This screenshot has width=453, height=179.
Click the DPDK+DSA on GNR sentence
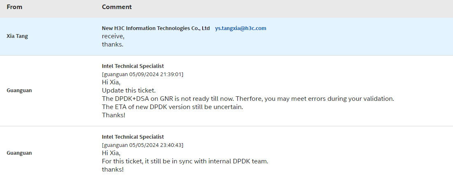pyautogui.click(x=248, y=99)
